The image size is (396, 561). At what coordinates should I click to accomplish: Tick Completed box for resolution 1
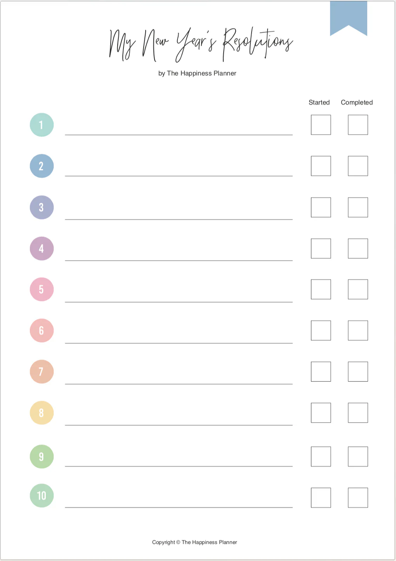[358, 125]
